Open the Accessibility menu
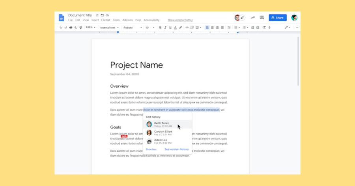Viewport: 355px width, 186px height. [x=151, y=20]
